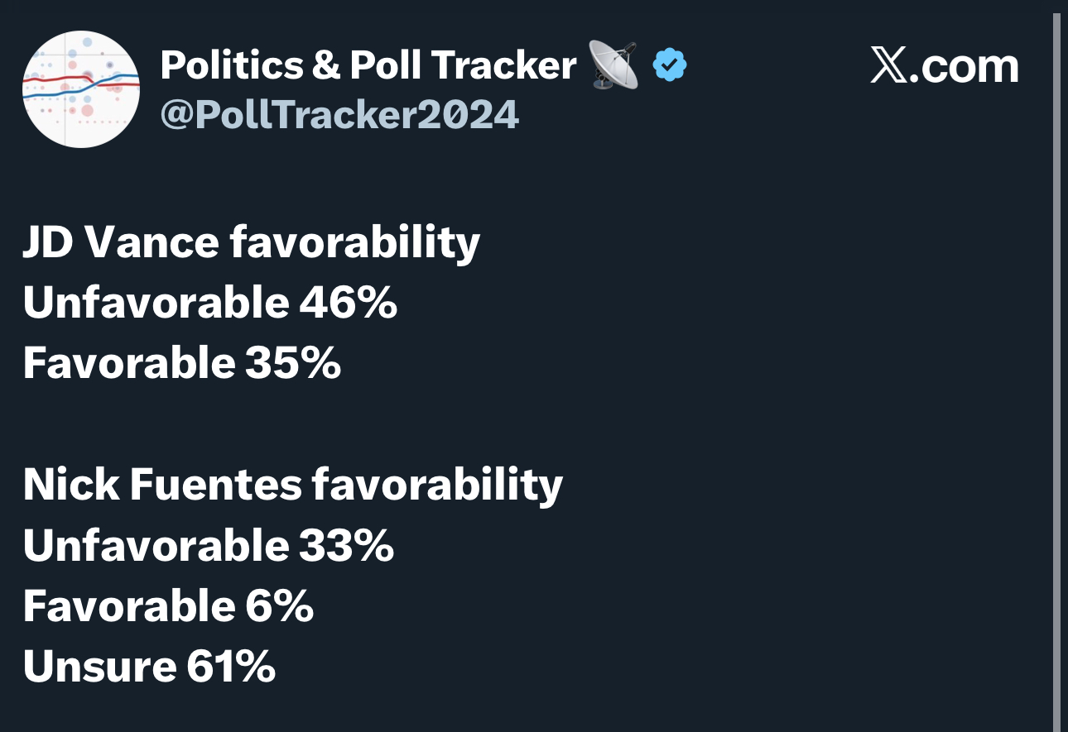The image size is (1068, 732).
Task: Click the '.com' text in the X.com watermark
Action: 965,66
